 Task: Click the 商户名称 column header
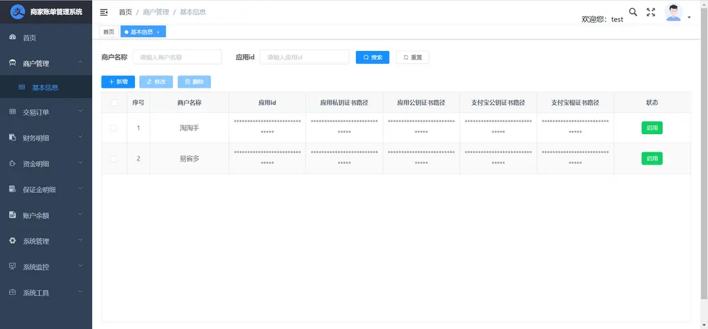coord(189,103)
